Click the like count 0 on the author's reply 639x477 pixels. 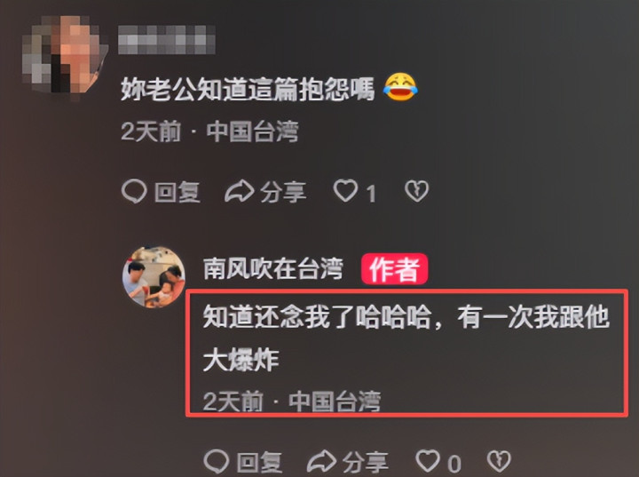click(x=454, y=464)
